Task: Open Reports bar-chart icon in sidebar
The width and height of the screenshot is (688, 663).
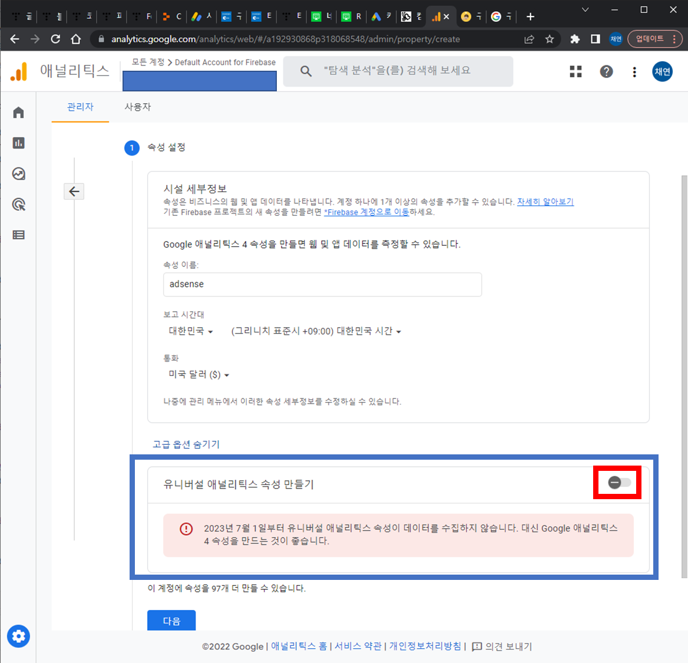Action: tap(18, 143)
